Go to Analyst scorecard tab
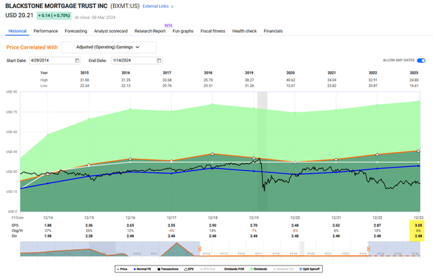Viewport: 433px width, 277px height. point(111,31)
